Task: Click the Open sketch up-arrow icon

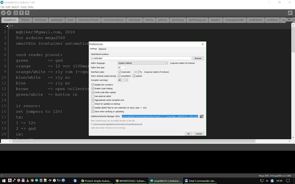Action: point(21,13)
